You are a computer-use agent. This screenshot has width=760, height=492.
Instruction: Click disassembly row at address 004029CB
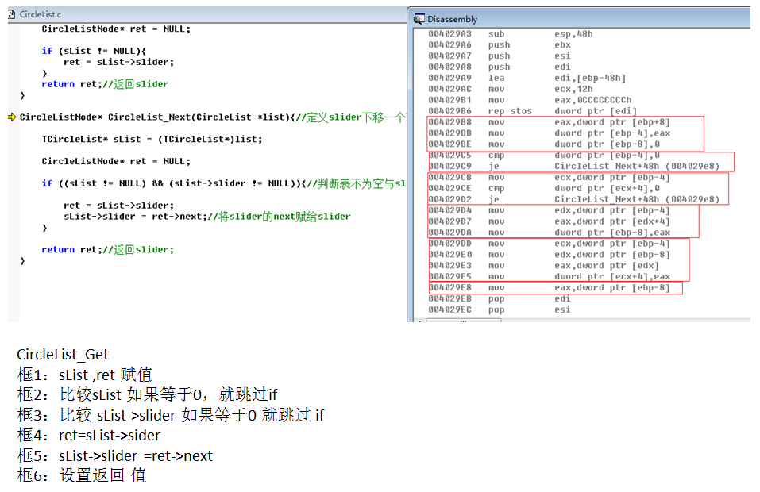pos(550,177)
